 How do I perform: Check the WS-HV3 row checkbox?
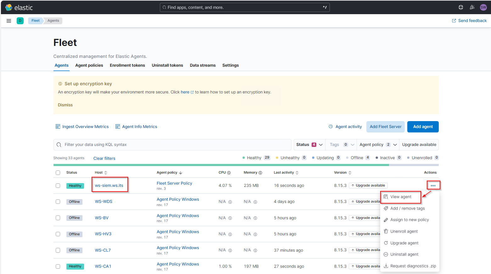point(58,234)
